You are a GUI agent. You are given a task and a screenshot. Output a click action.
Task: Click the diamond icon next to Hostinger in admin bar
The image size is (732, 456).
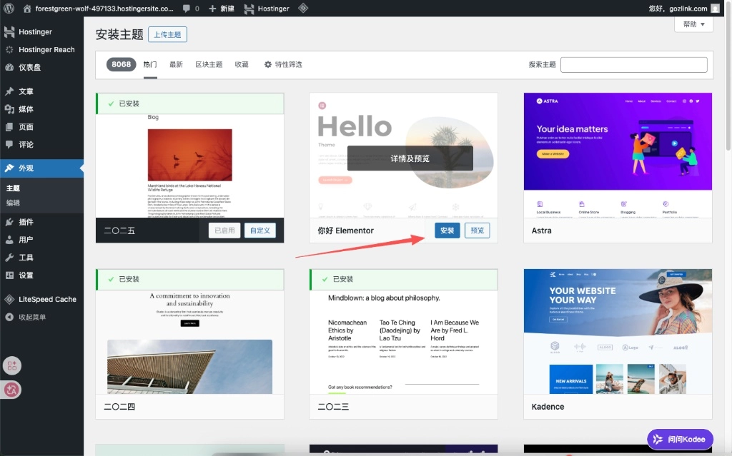pyautogui.click(x=303, y=8)
